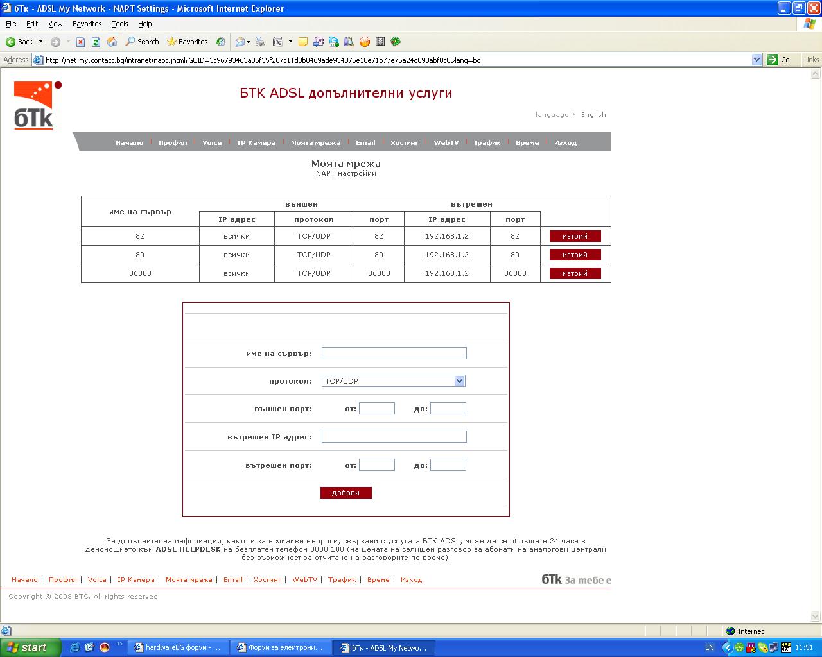Delete the server 36000 row with изтрий
Image resolution: width=822 pixels, height=657 pixels.
coord(575,273)
